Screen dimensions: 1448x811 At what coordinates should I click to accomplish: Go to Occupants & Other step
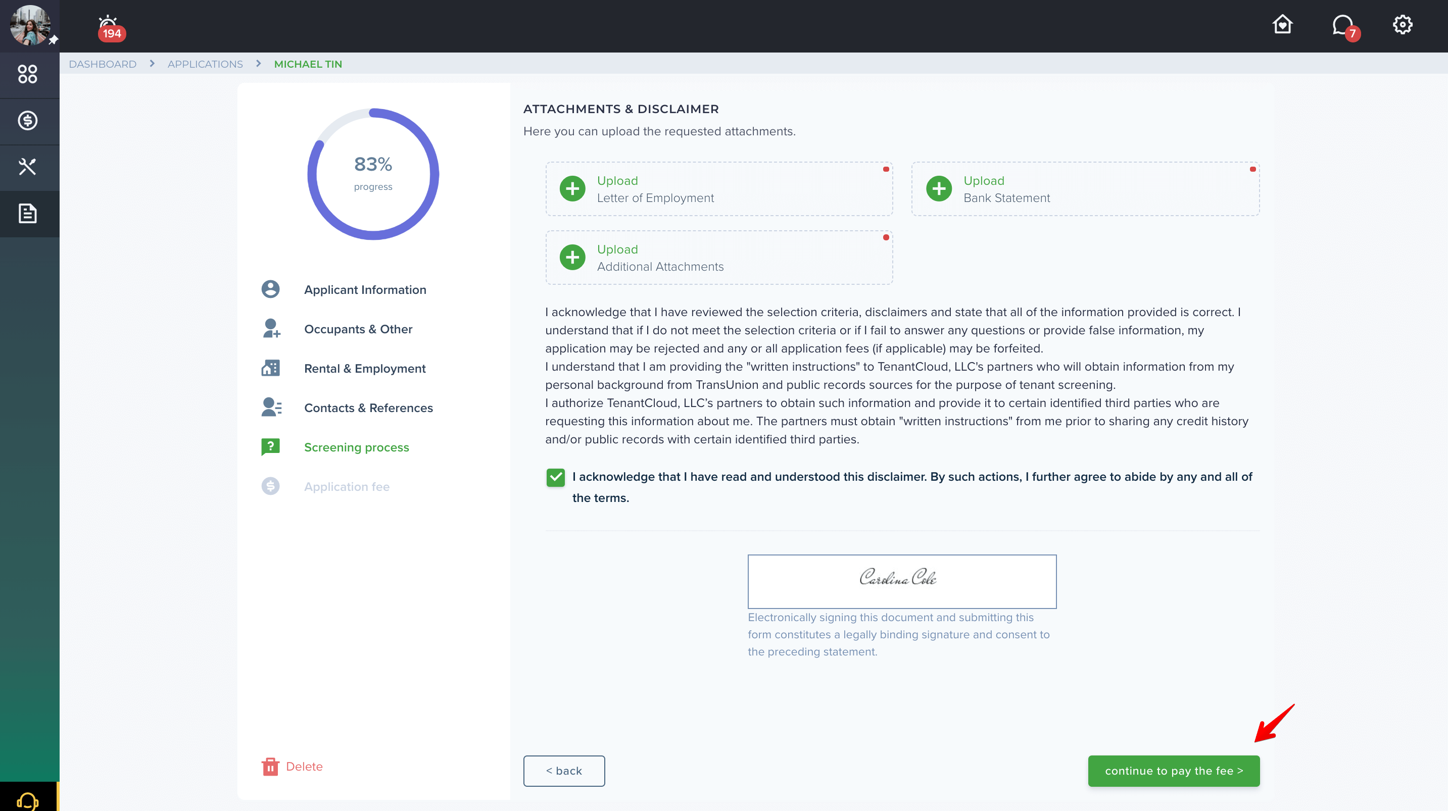[x=358, y=329]
